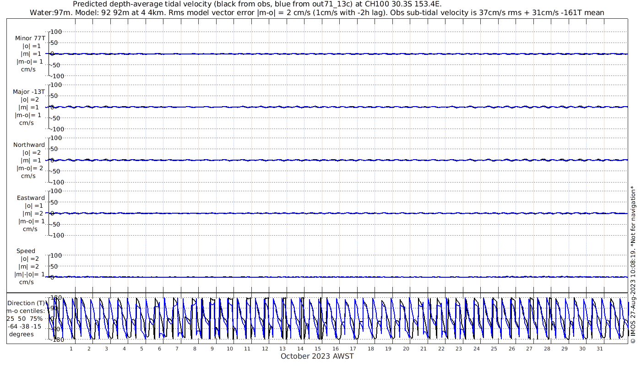Click the 'Speed' panel label
Image resolution: width=641 pixels, height=366 pixels.
[x=26, y=251]
